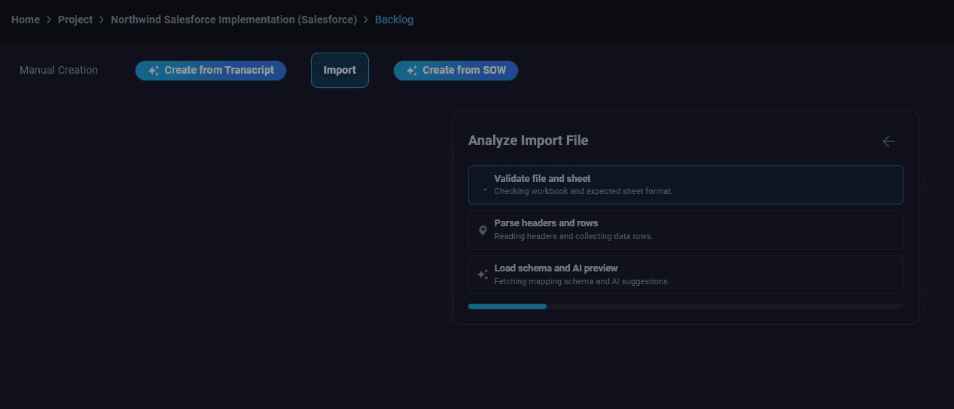Click the import analysis progress bar
The height and width of the screenshot is (409, 954).
tap(686, 307)
